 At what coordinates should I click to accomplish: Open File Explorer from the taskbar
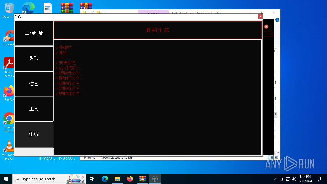(118, 179)
